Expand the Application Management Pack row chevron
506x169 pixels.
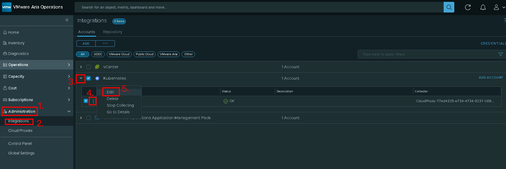point(81,118)
